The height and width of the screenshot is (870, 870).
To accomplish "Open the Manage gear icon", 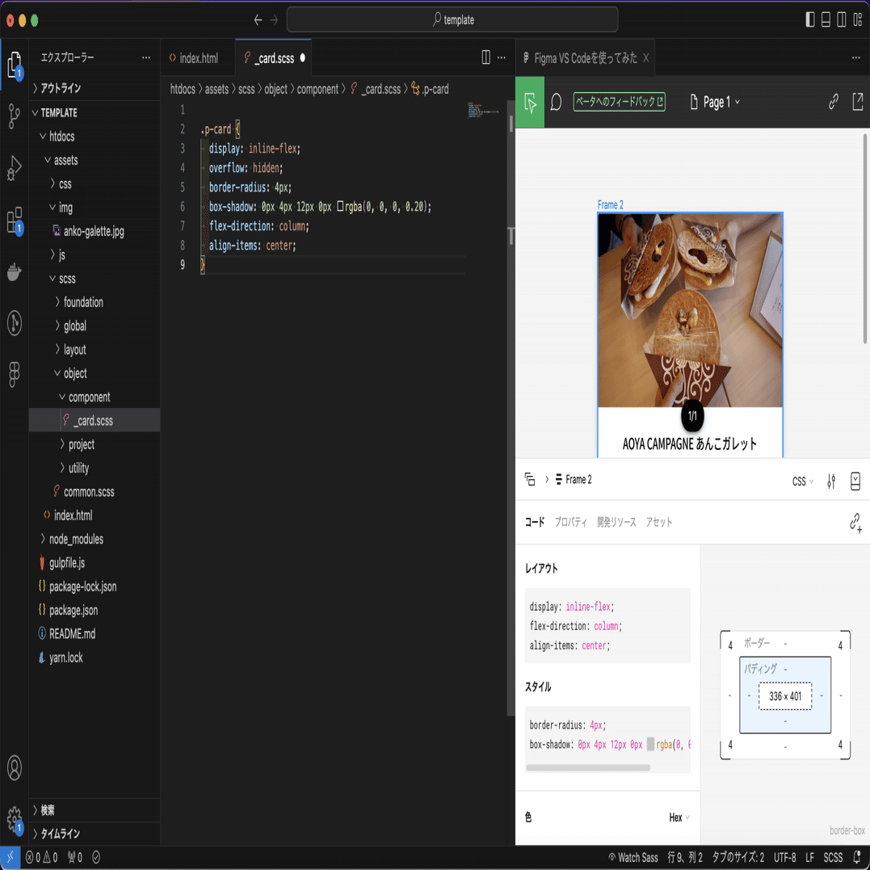I will click(15, 819).
